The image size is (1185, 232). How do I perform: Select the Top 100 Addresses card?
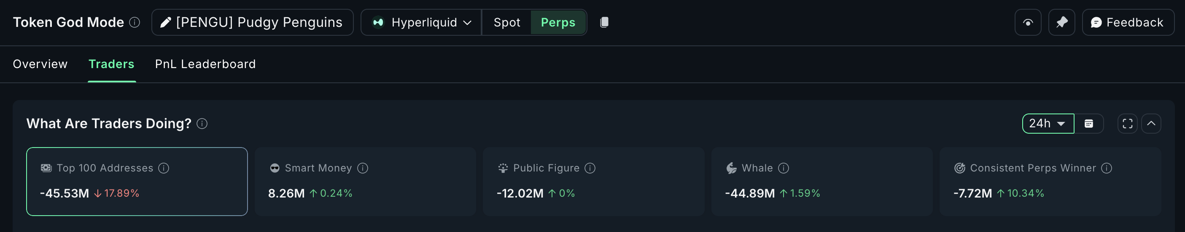pos(137,182)
